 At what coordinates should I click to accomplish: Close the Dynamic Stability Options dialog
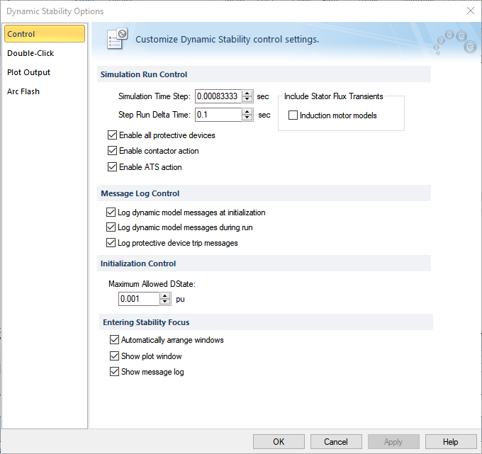click(470, 11)
